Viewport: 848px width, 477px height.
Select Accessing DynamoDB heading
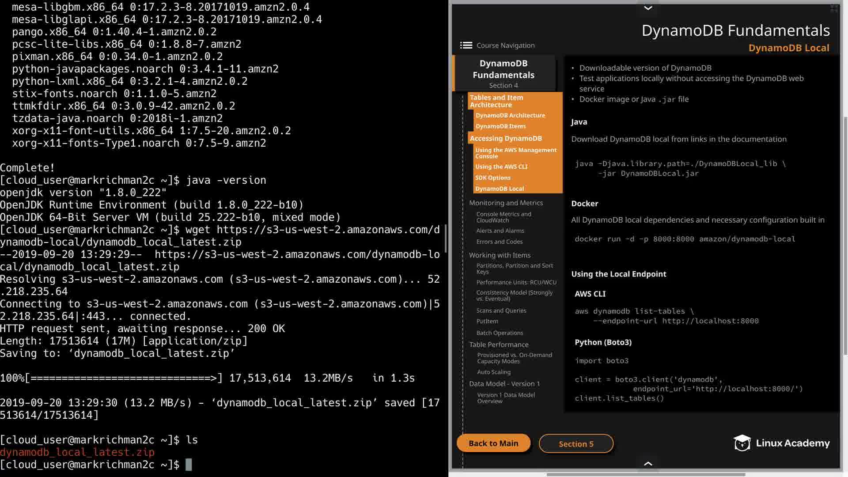coord(506,138)
